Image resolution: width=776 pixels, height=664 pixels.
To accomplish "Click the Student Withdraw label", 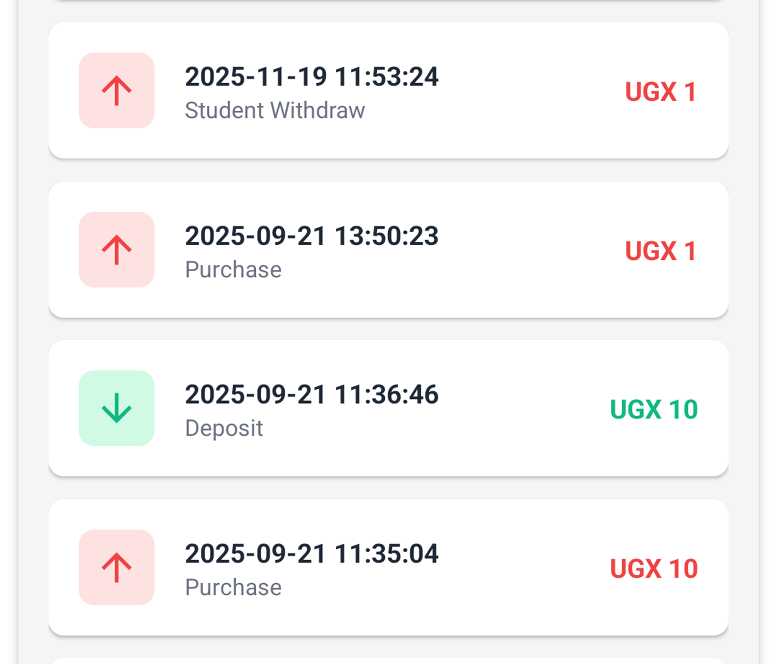I will [275, 110].
